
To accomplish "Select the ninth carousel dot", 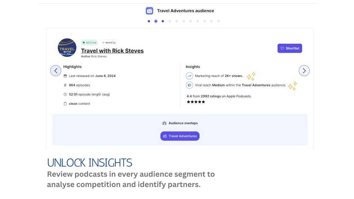I will pyautogui.click(x=205, y=21).
